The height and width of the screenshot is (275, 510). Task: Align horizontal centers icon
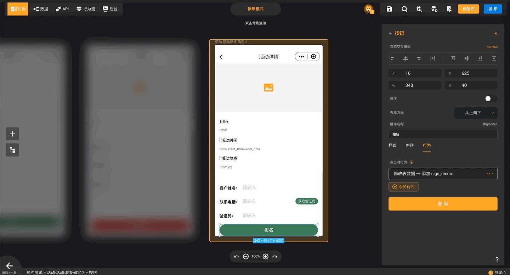406,58
